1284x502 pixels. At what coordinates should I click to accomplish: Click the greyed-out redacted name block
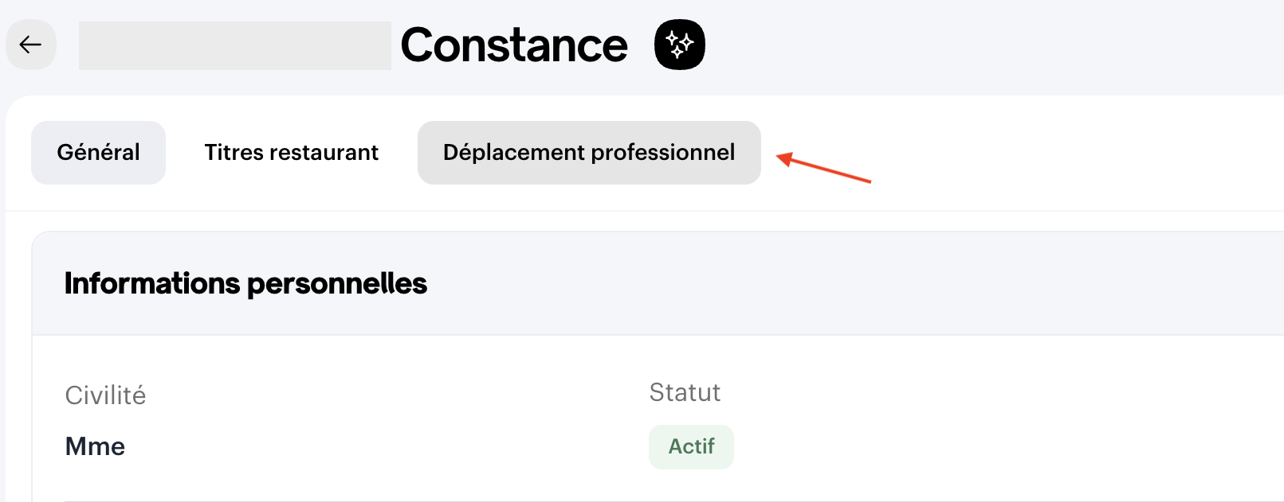coord(234,45)
